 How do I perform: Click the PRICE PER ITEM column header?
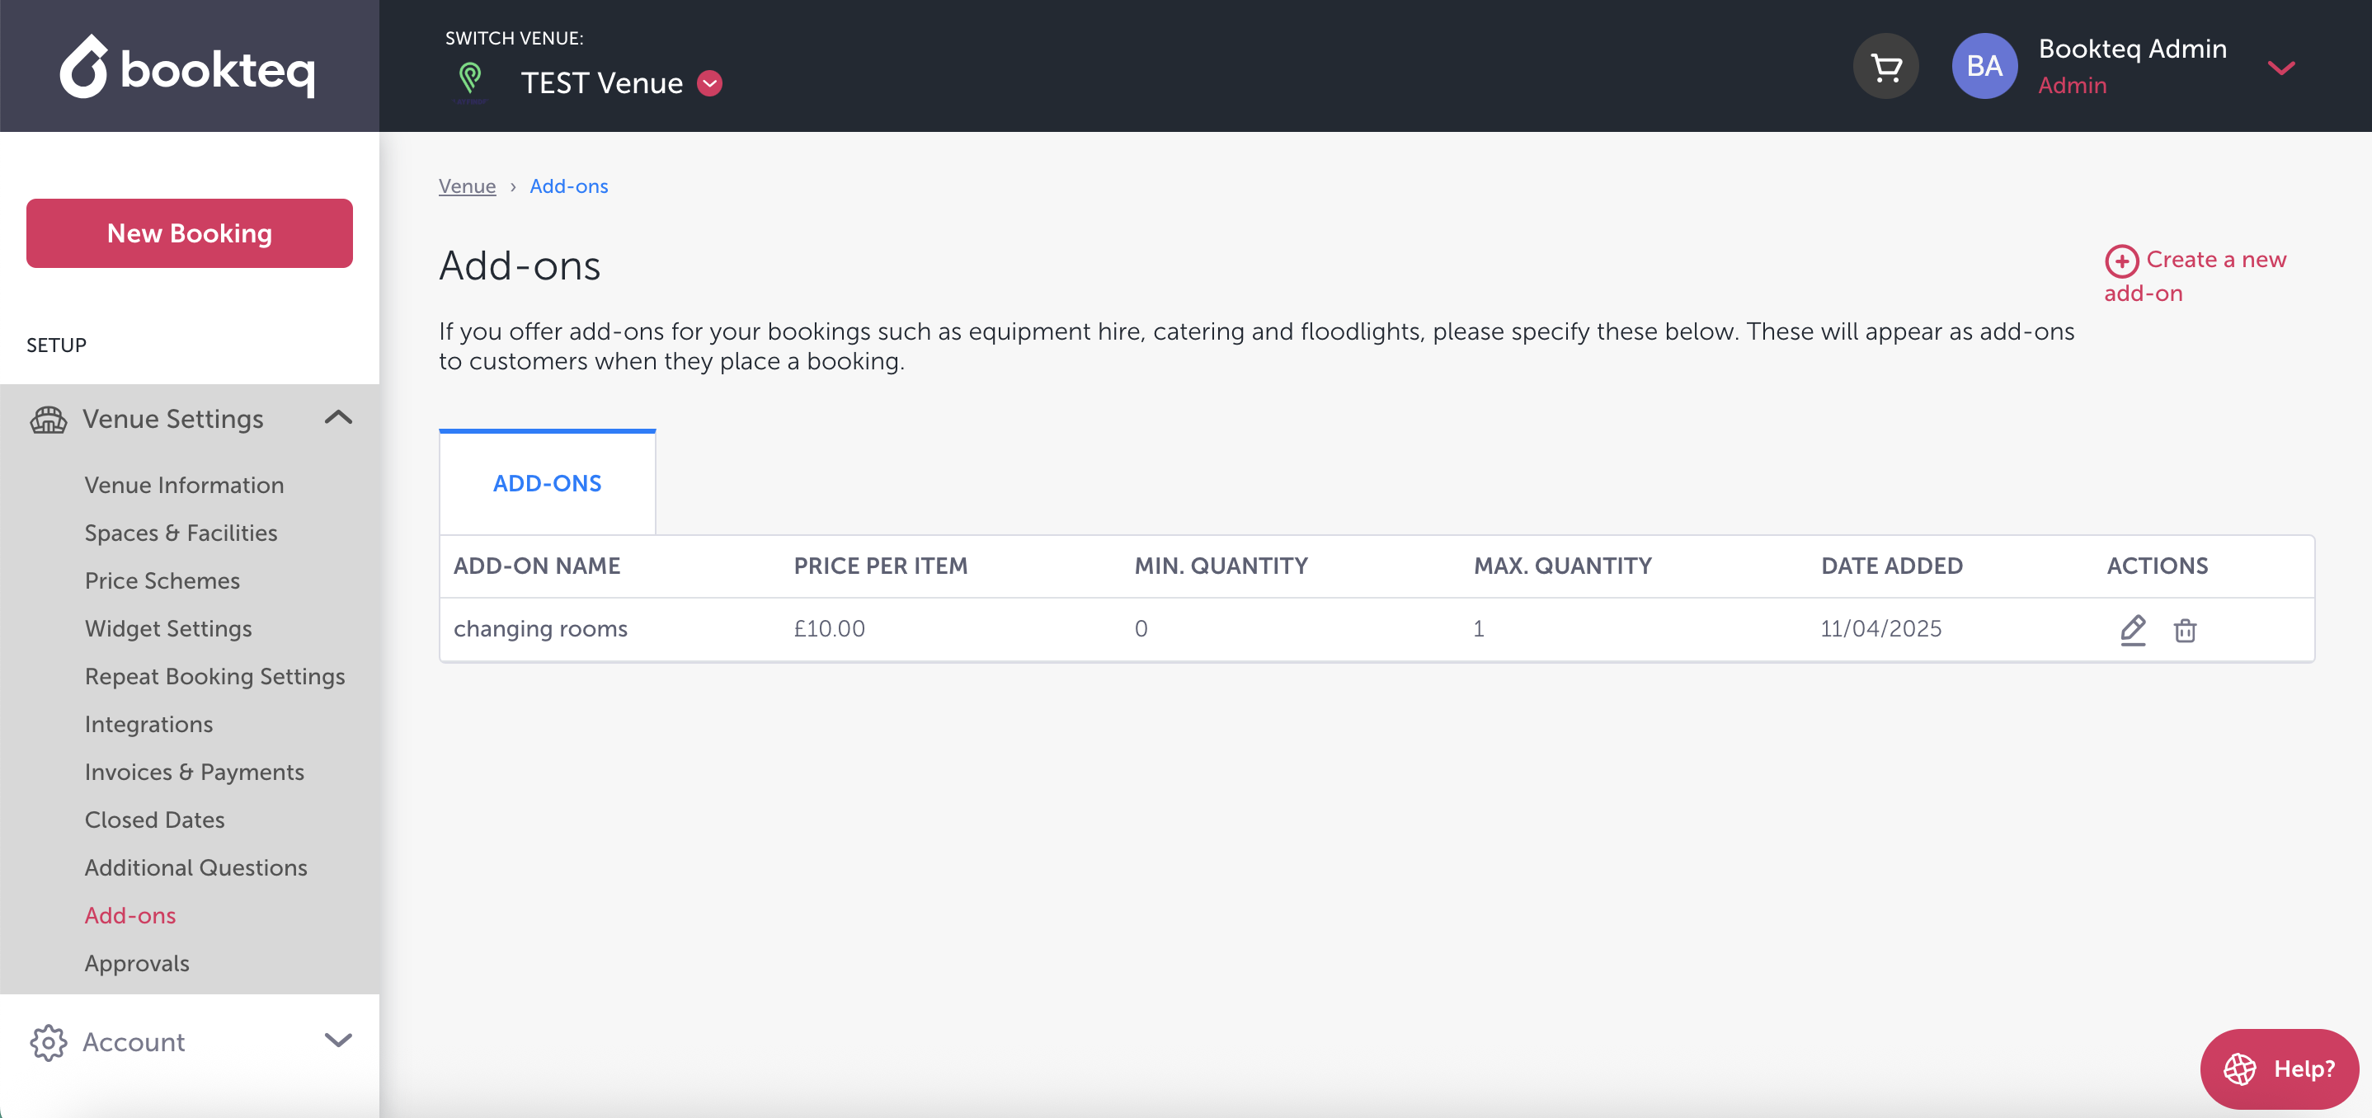[x=881, y=566]
